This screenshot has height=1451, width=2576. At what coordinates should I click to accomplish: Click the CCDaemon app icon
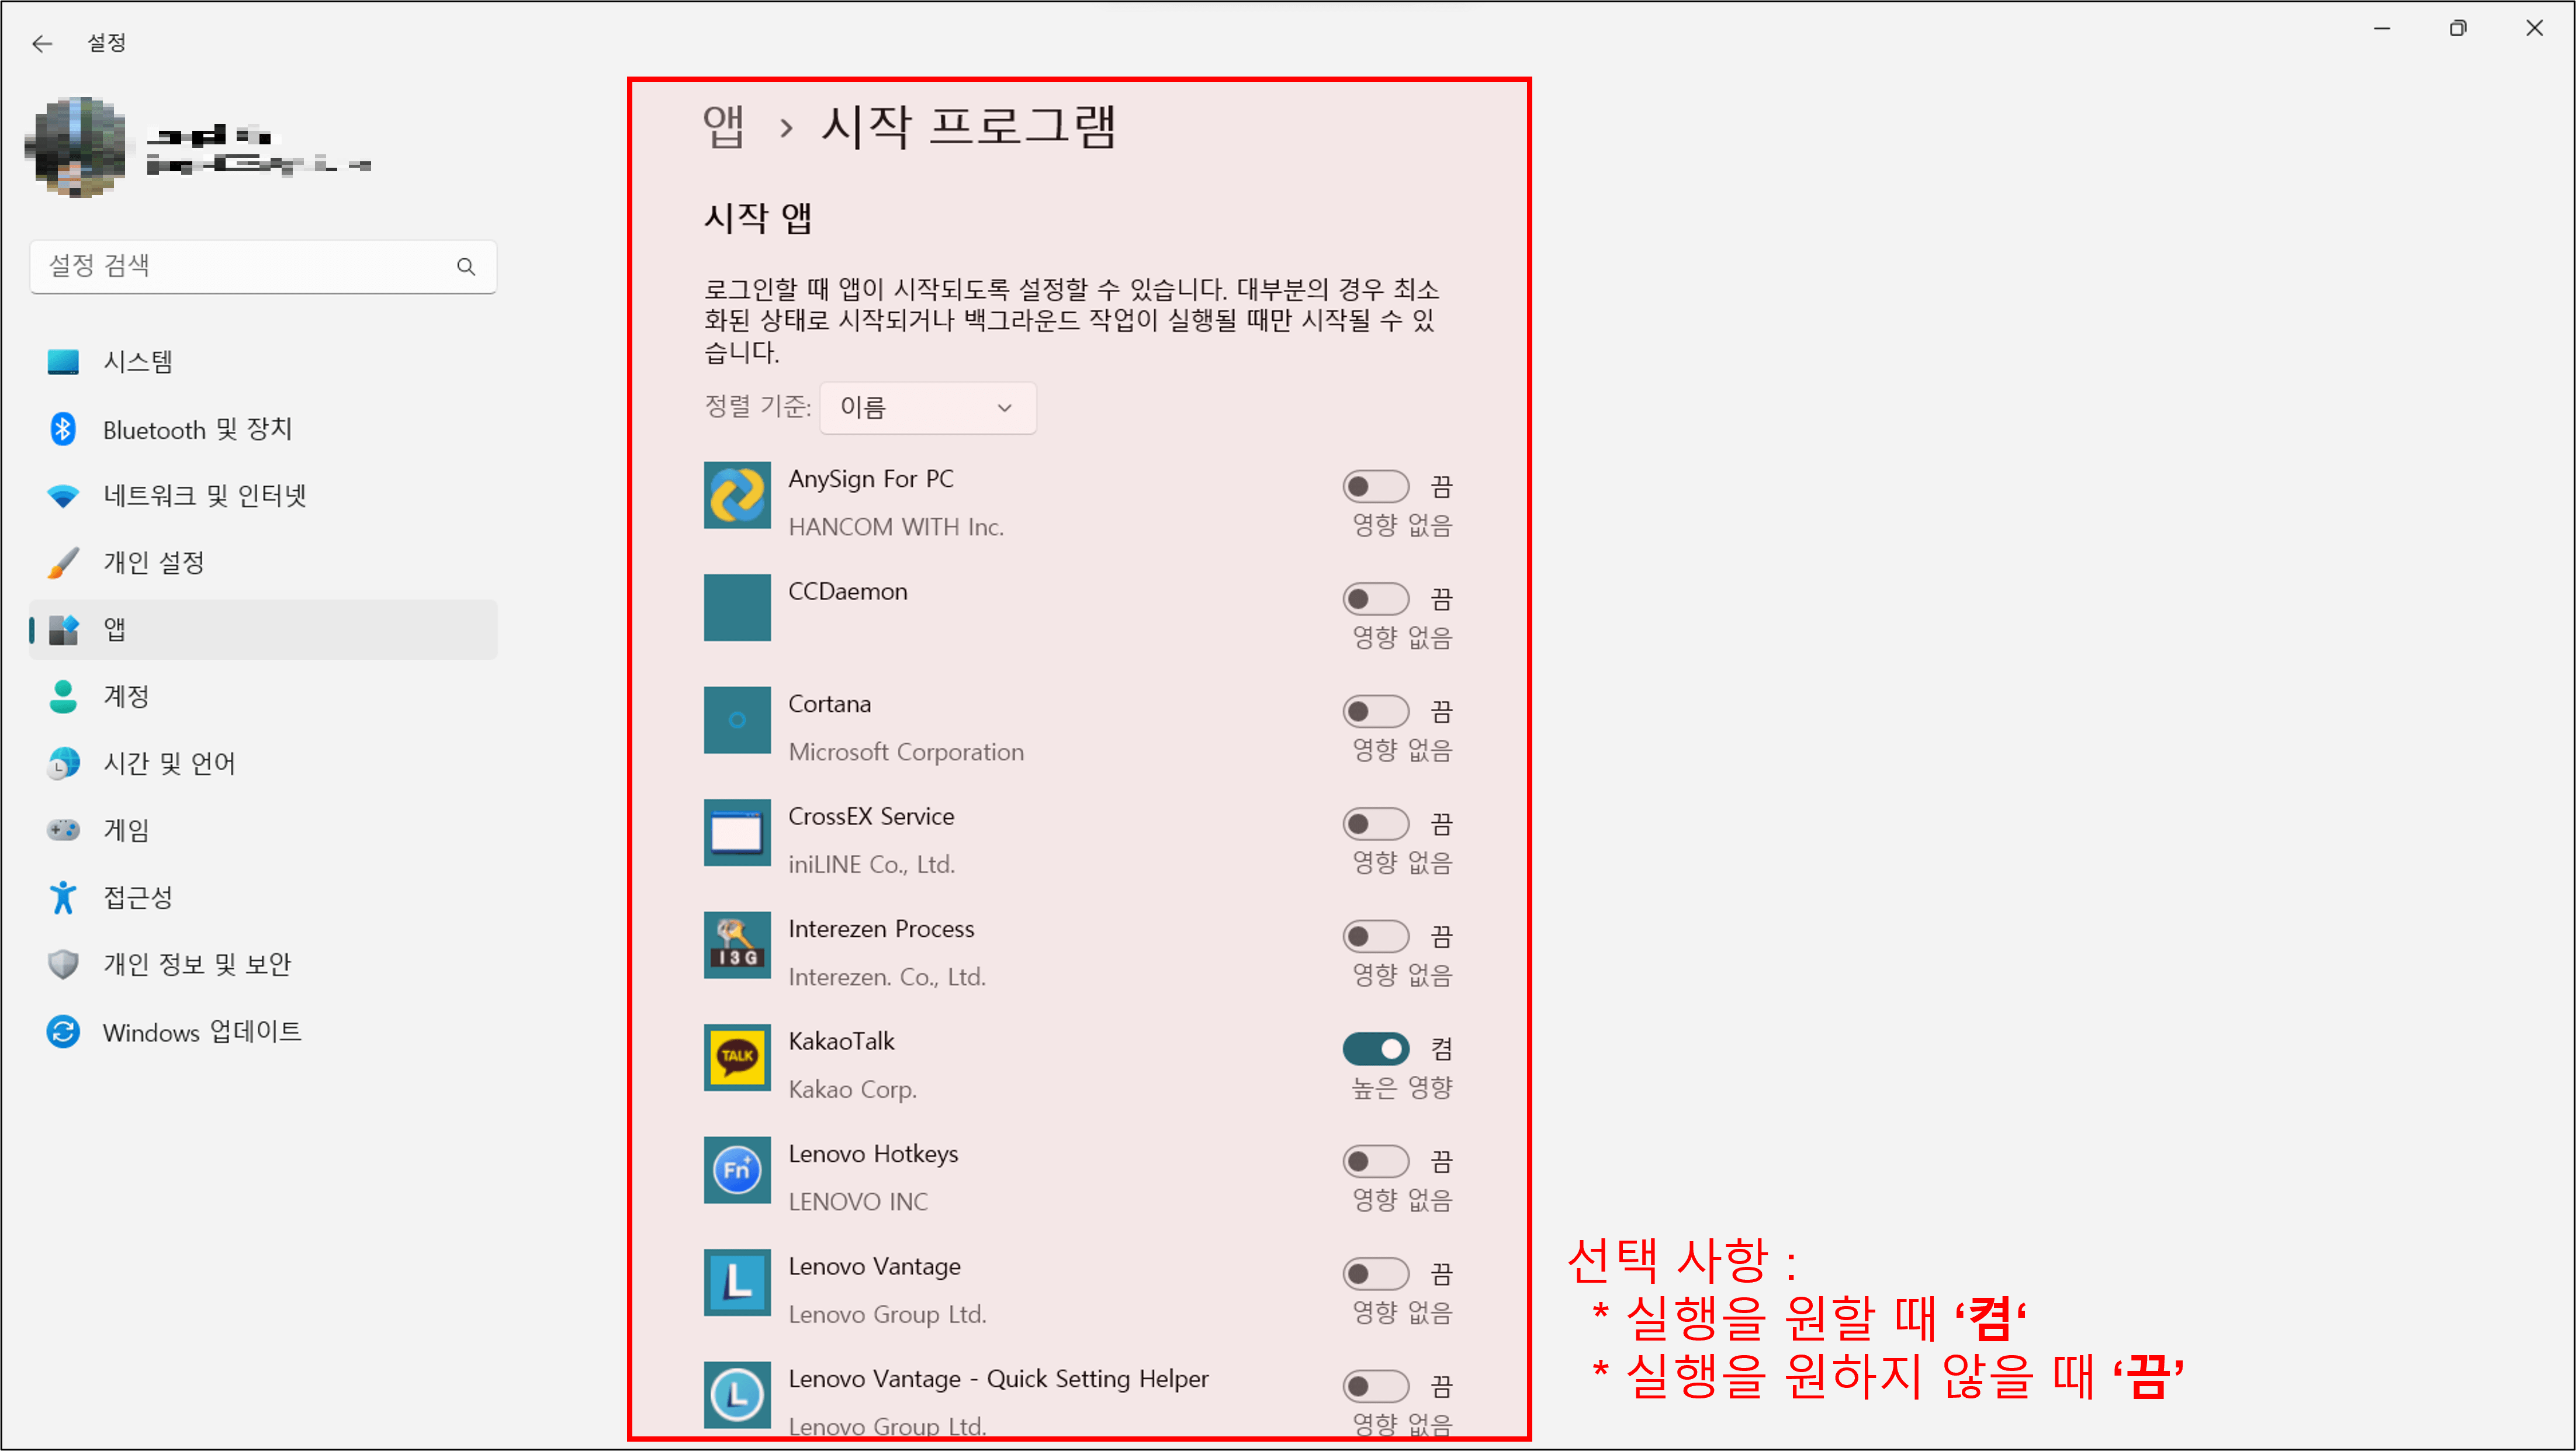(x=737, y=607)
